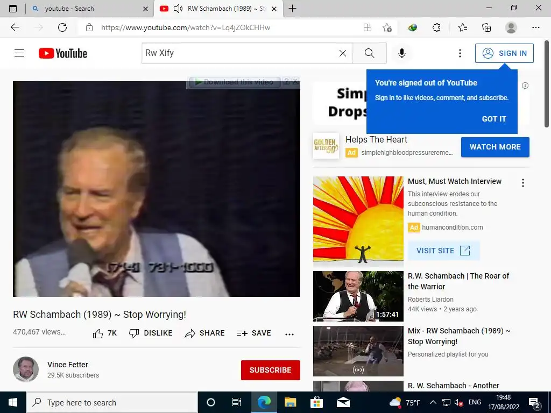Click the video player area
Screen dimensions: 551x413
157,189
